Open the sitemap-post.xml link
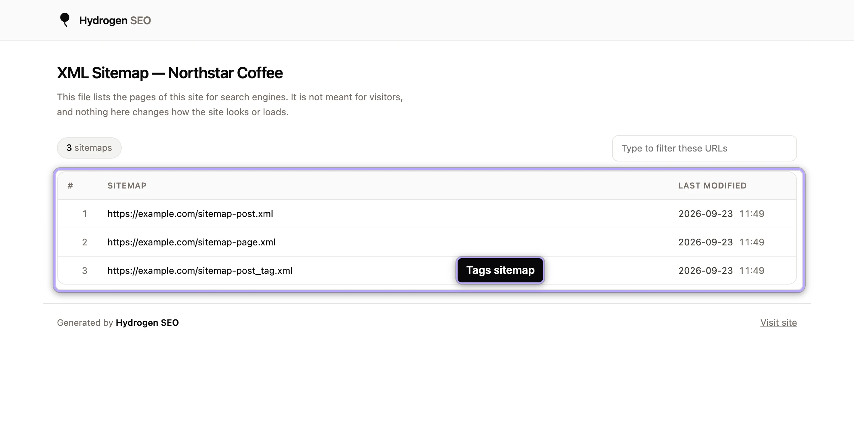The width and height of the screenshot is (854, 441). 190,214
